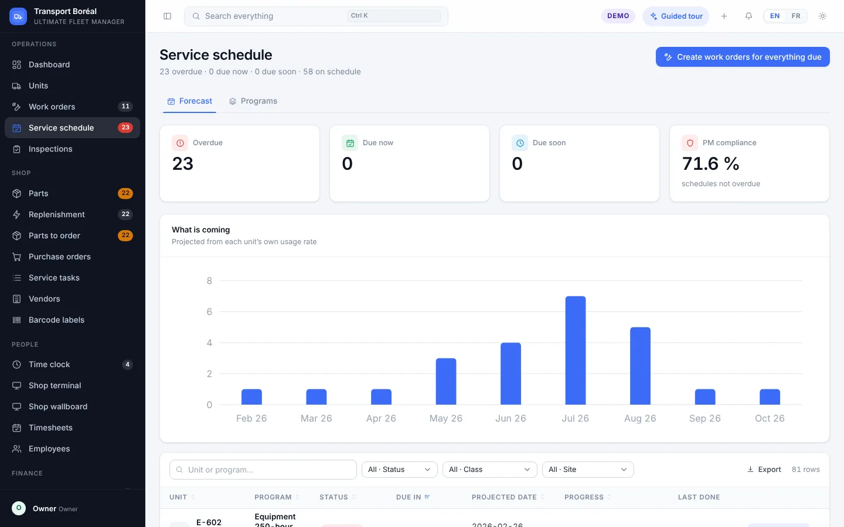Open Purchase orders page
Screen dimensions: 844x527
(x=72, y=256)
